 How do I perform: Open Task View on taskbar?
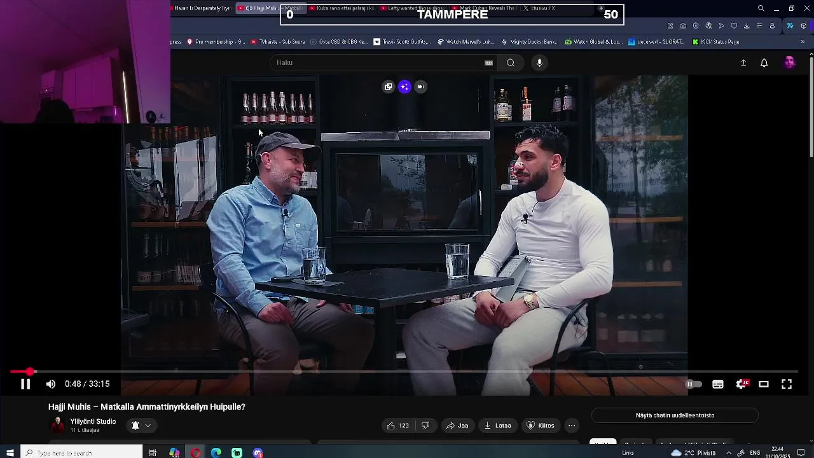[153, 453]
